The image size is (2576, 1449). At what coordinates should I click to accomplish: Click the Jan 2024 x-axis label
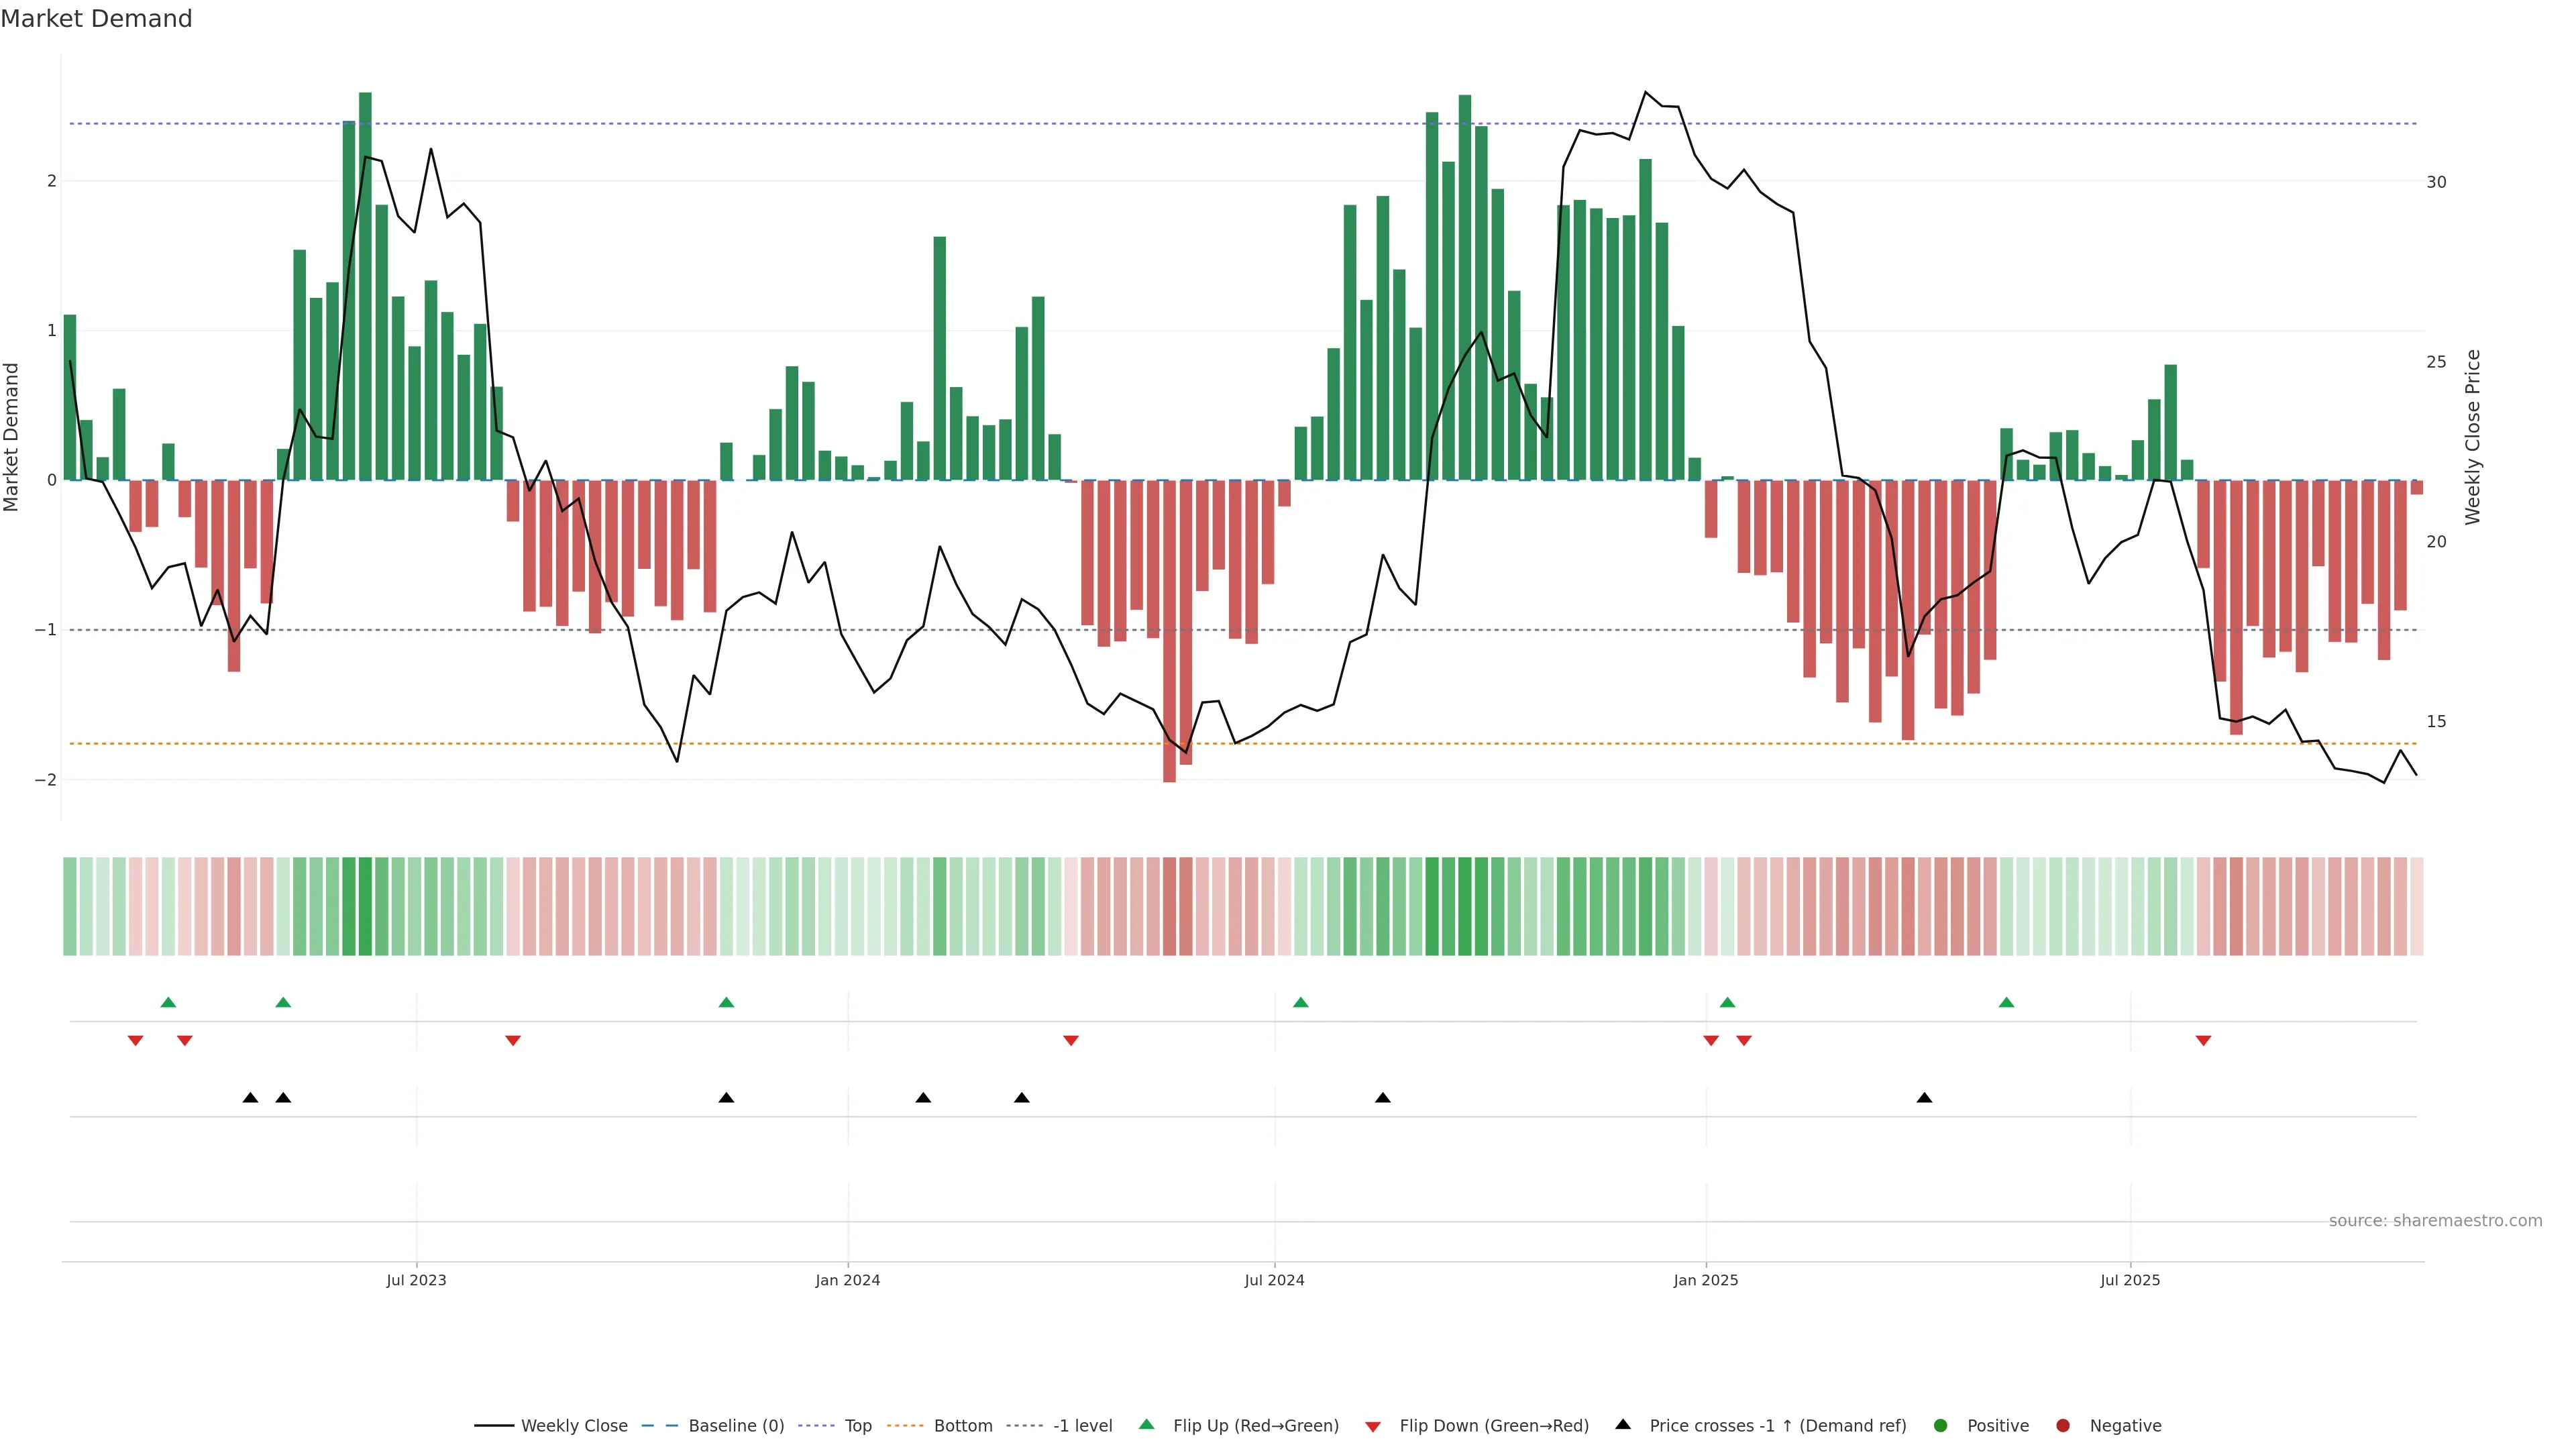click(x=847, y=1280)
